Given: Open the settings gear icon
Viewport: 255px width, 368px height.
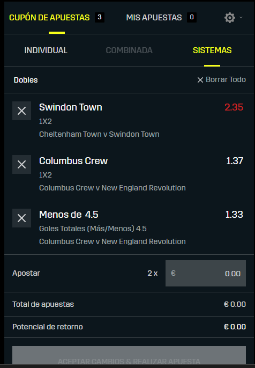Looking at the screenshot, I should coord(229,18).
